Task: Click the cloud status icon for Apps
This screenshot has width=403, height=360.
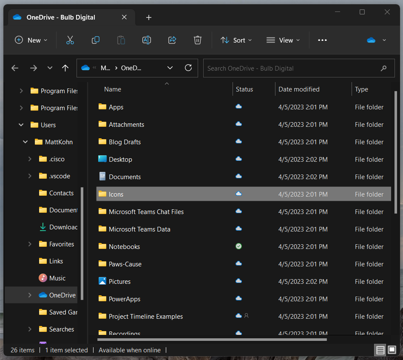Action: pos(238,106)
